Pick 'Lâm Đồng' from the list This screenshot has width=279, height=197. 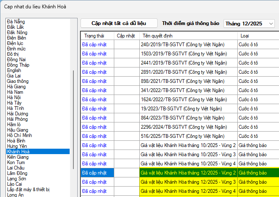click(18, 173)
